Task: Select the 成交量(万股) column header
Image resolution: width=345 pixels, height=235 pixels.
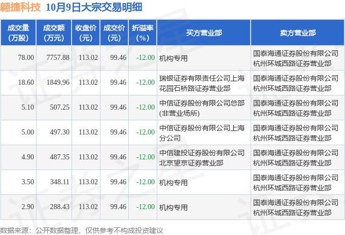Action: tap(18, 33)
